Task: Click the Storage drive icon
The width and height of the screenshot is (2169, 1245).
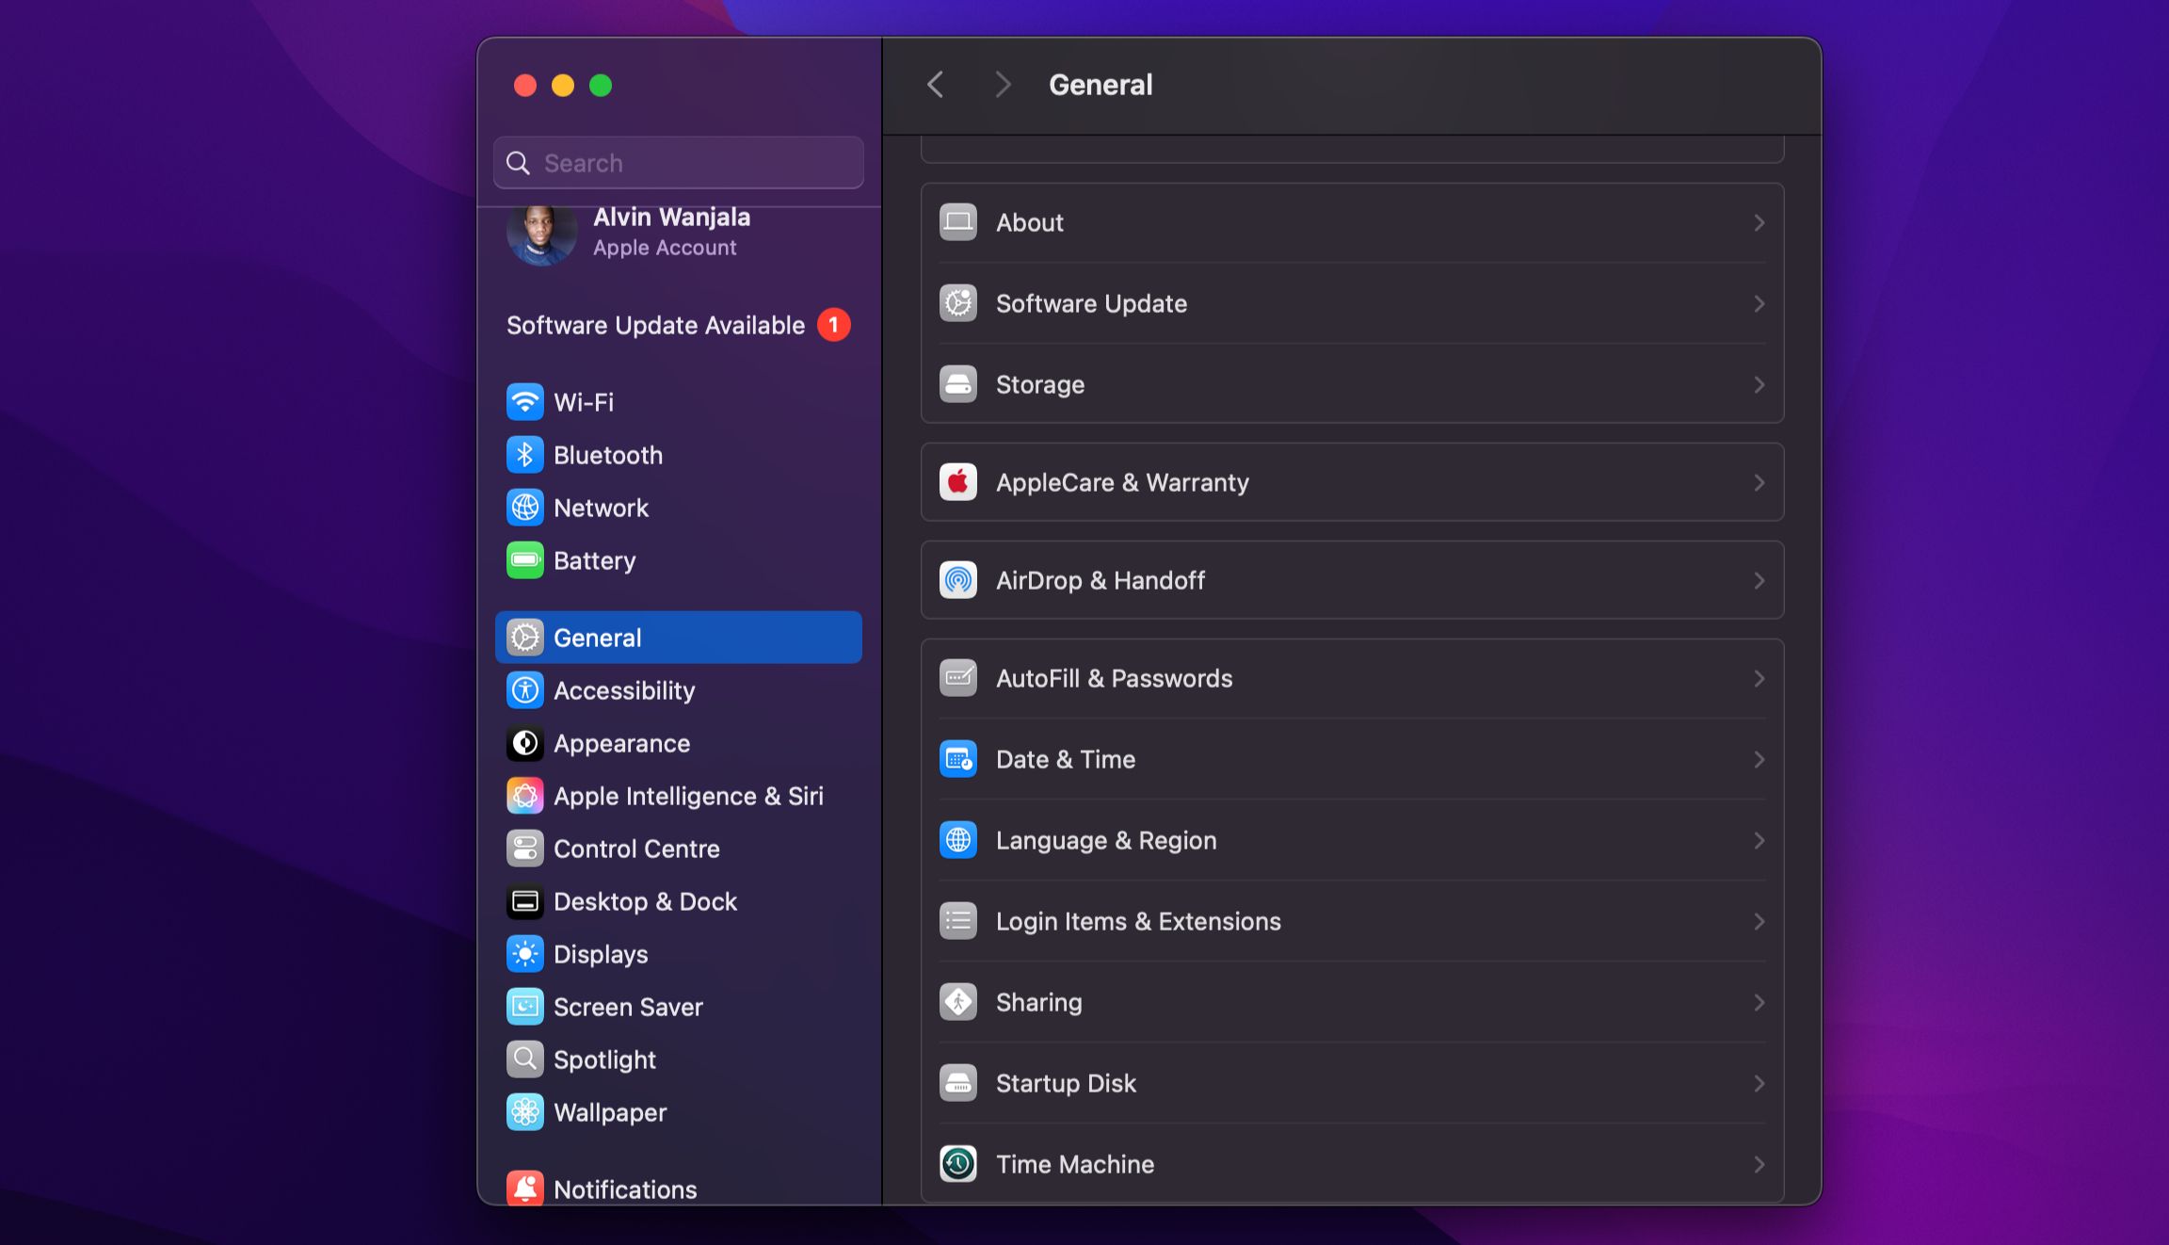Action: coord(958,384)
